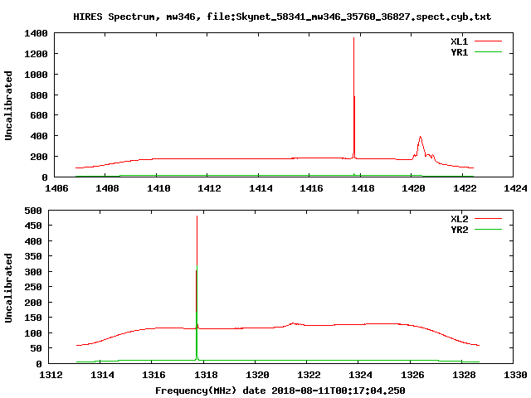Click the 1420 x-axis tick label
531x398 pixels.
(x=413, y=188)
